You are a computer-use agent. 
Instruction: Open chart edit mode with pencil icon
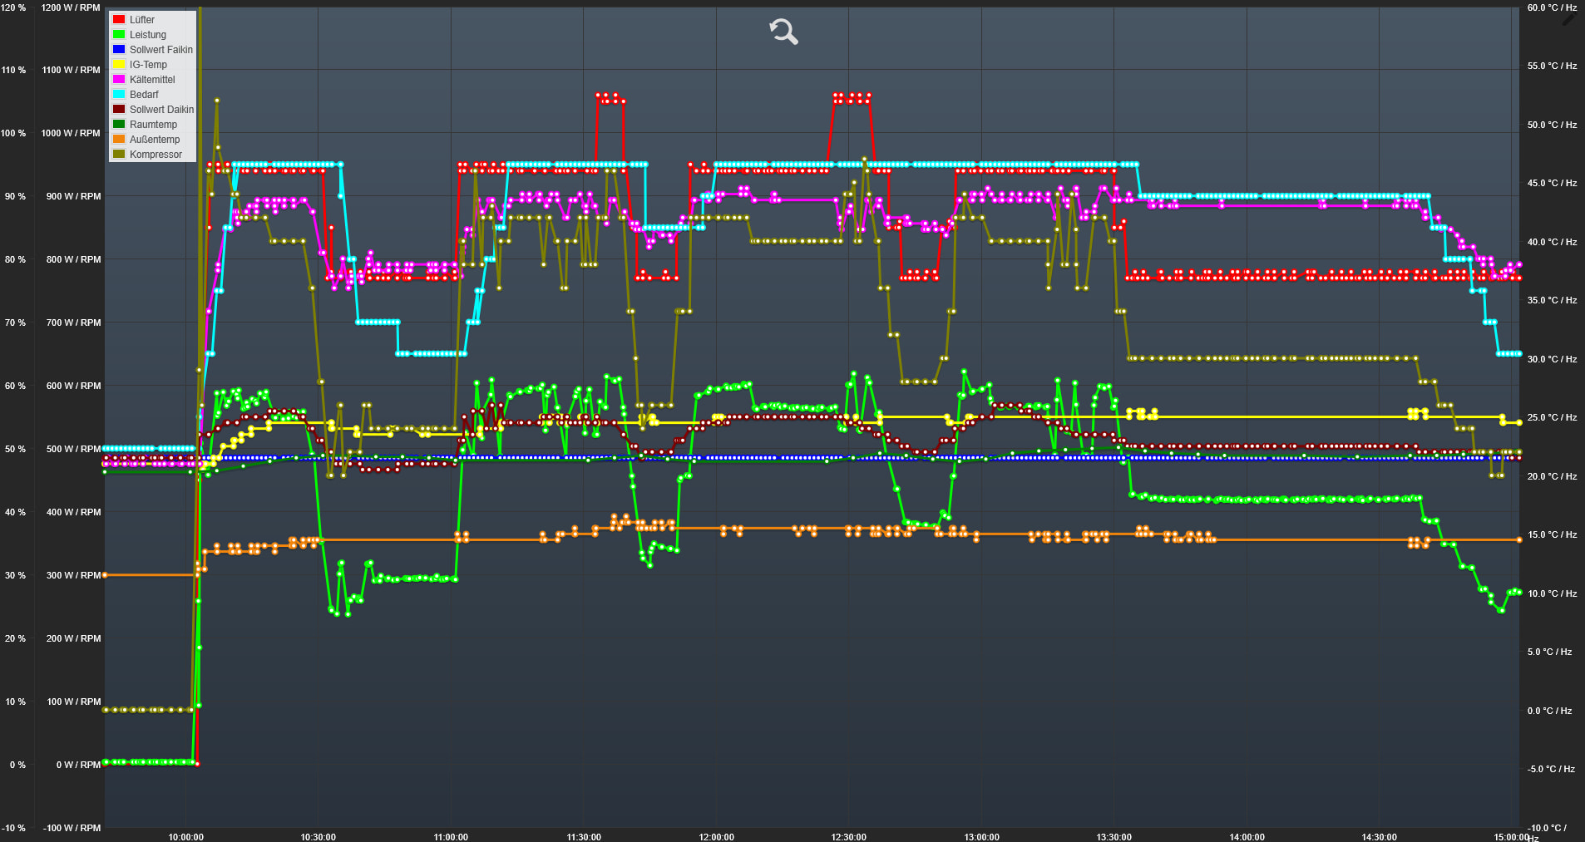[1569, 18]
